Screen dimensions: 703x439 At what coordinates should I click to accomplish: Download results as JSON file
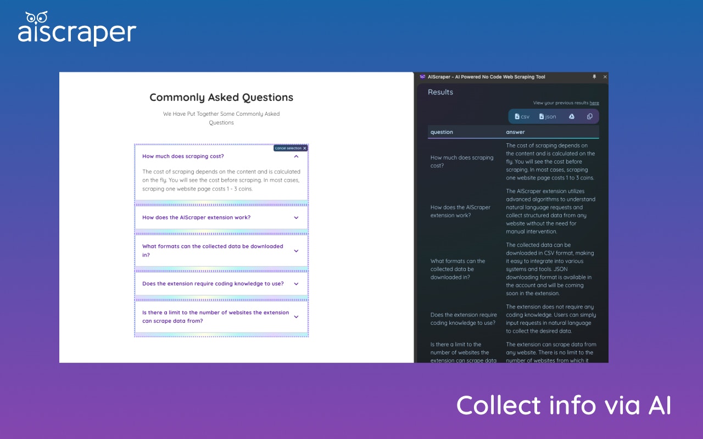pyautogui.click(x=548, y=116)
